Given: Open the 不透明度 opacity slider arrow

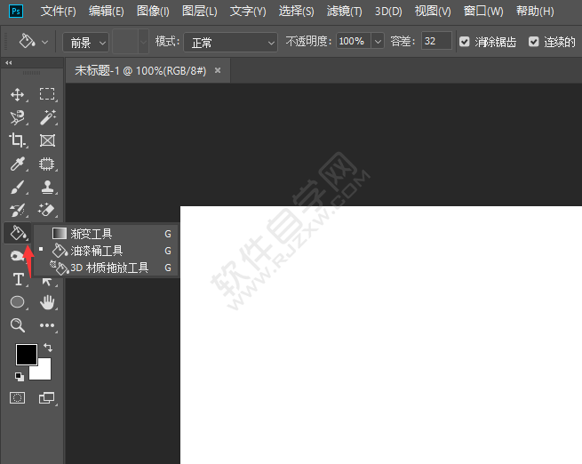Looking at the screenshot, I should [x=378, y=41].
